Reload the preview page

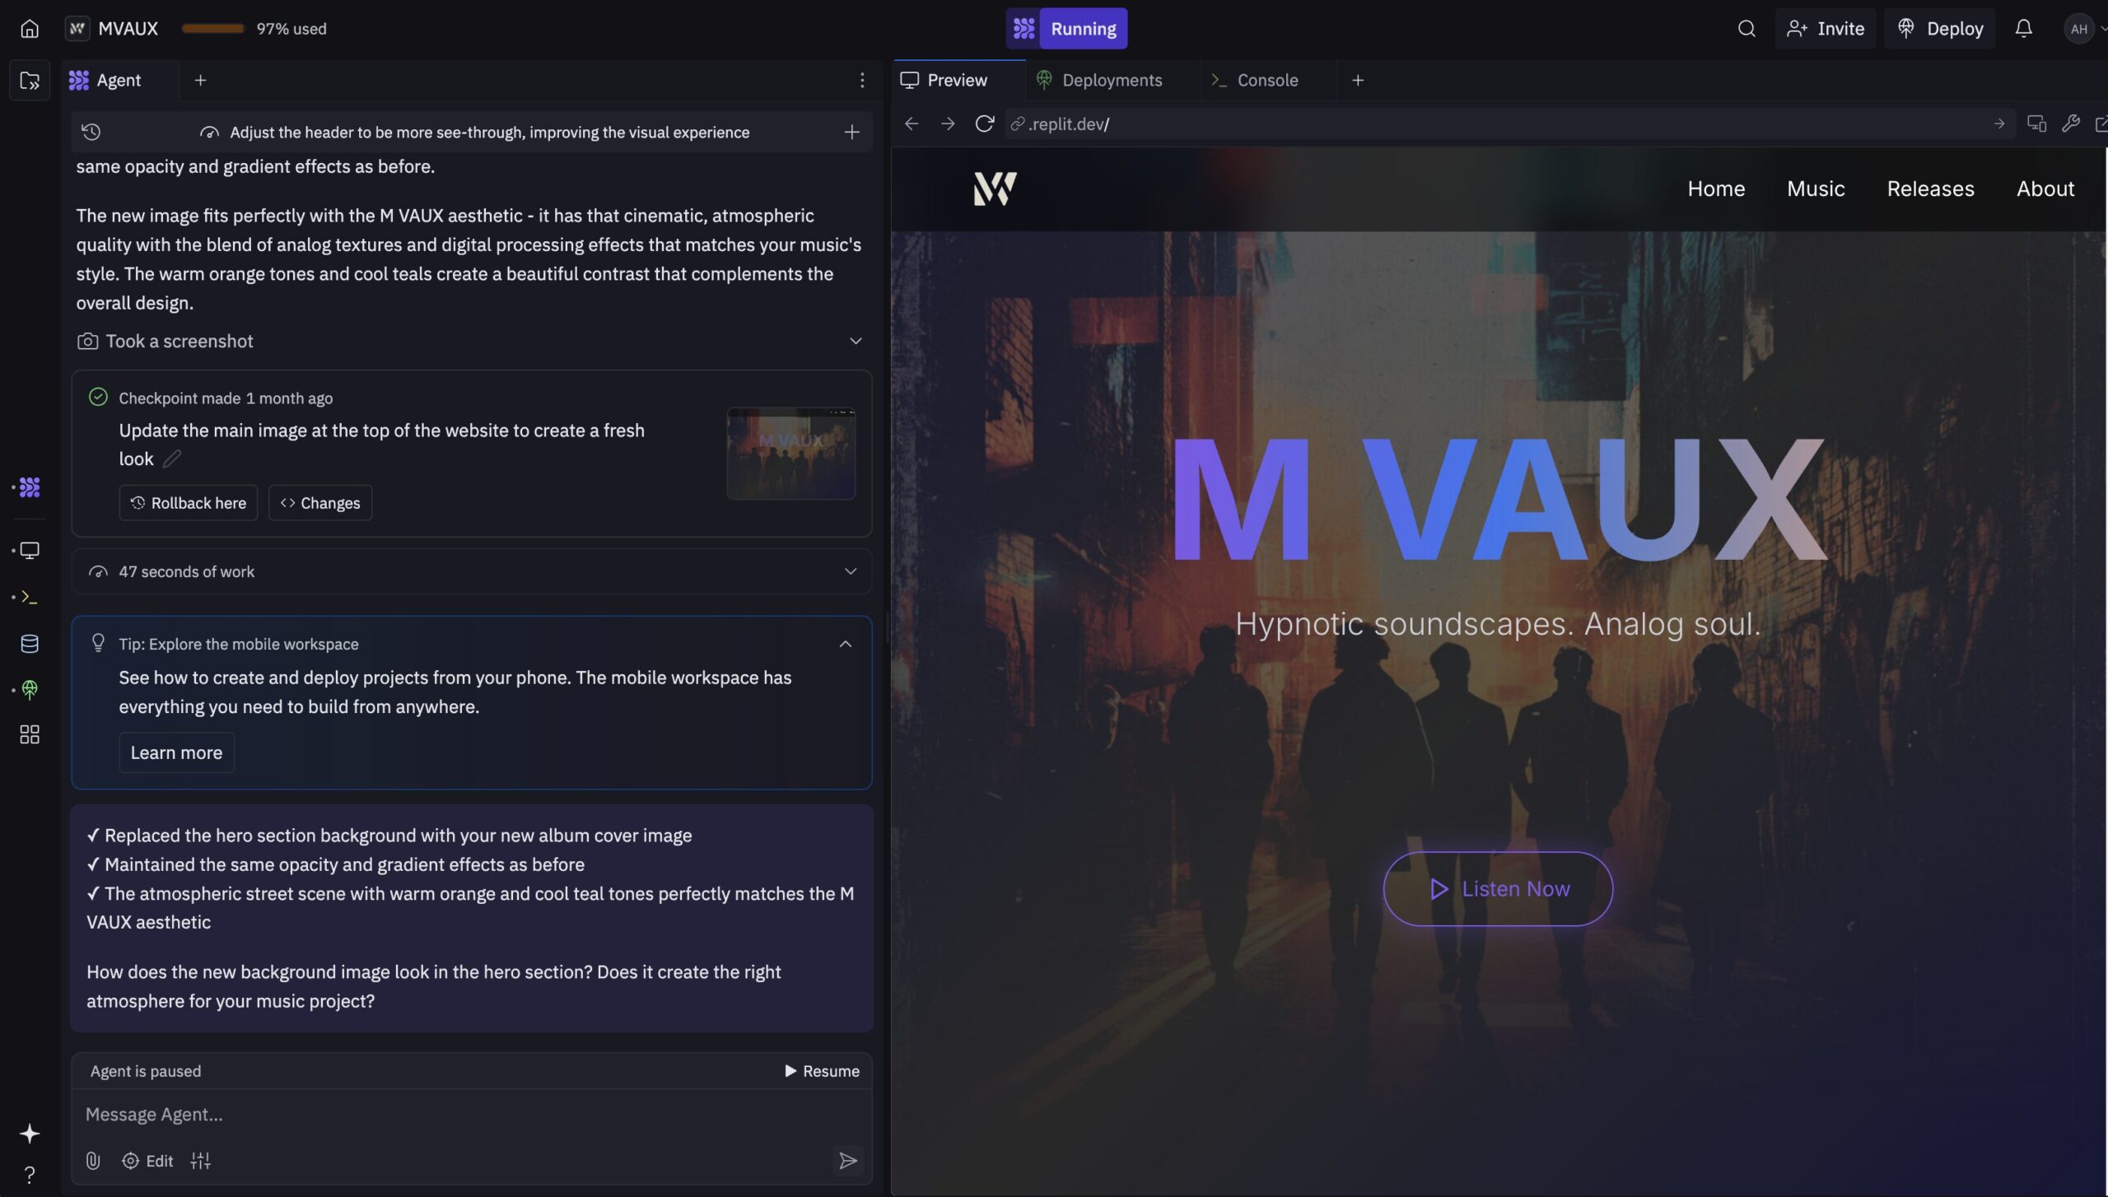(984, 123)
